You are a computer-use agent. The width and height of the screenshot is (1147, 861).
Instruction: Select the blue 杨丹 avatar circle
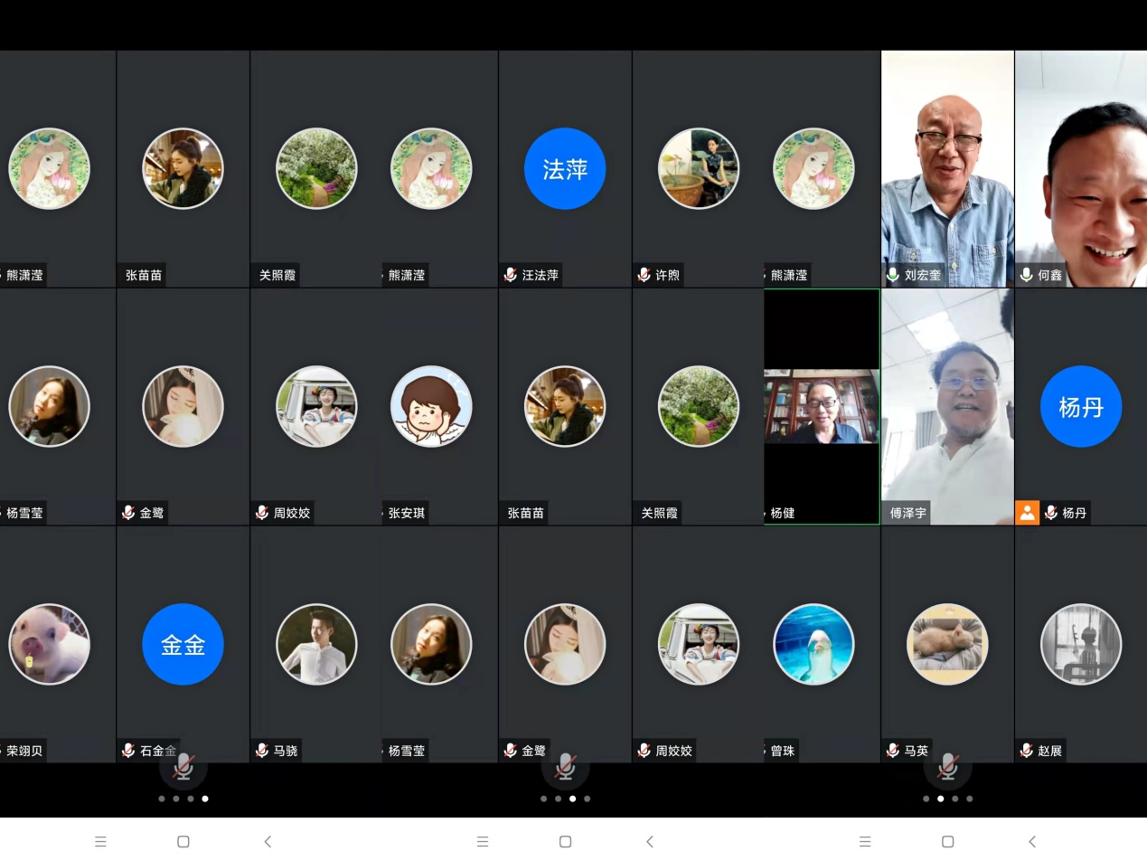pos(1081,407)
